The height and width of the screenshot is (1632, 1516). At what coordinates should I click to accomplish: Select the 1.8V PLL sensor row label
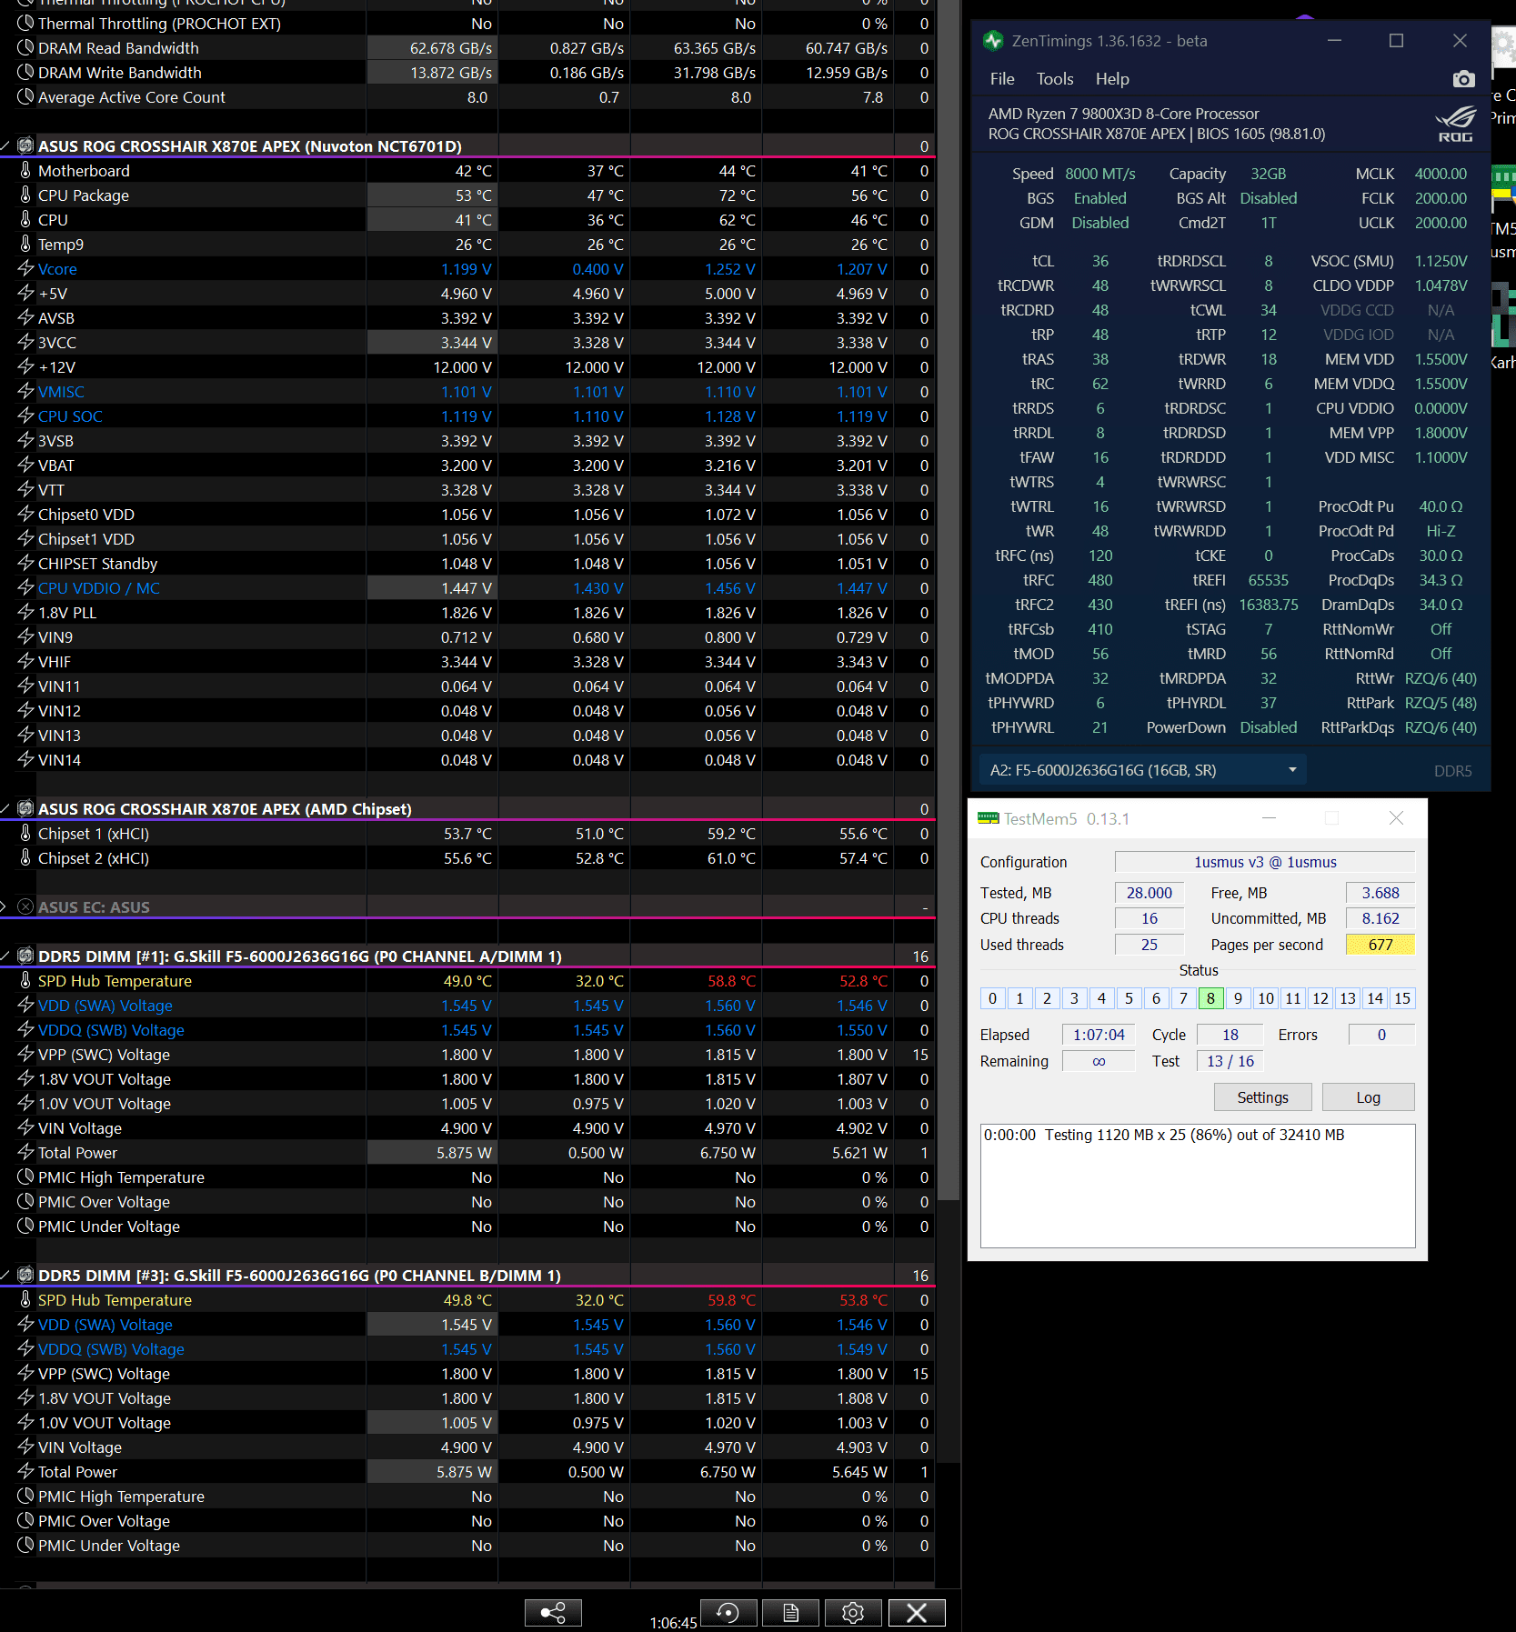pyautogui.click(x=67, y=612)
